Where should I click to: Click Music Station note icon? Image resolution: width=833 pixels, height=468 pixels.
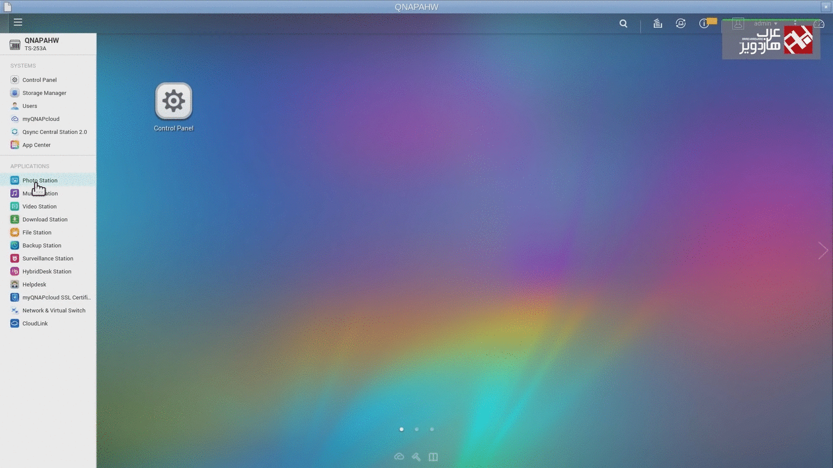pyautogui.click(x=15, y=194)
